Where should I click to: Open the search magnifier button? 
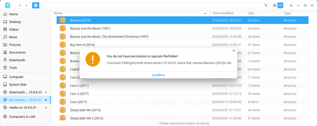coord(266,5)
